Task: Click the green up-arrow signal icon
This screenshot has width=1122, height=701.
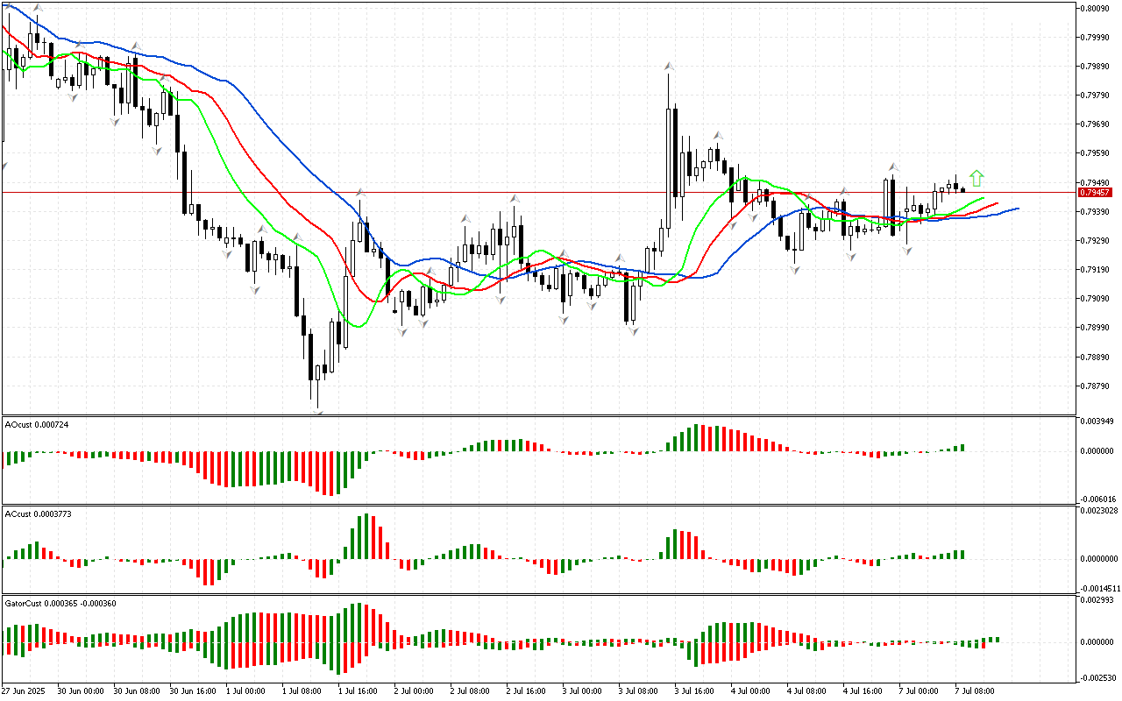Action: coord(976,178)
